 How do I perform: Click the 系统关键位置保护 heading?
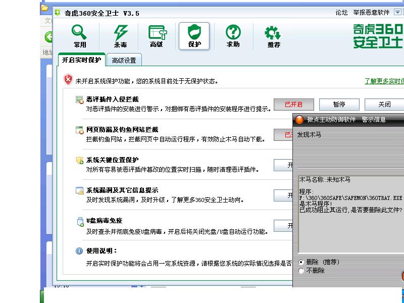[112, 160]
